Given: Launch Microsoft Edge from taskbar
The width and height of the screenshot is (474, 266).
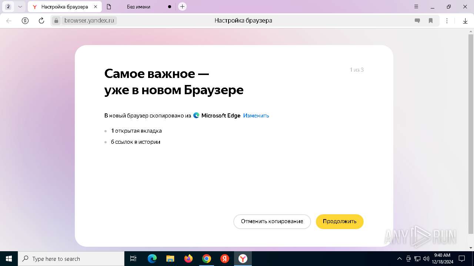Looking at the screenshot, I should (152, 259).
